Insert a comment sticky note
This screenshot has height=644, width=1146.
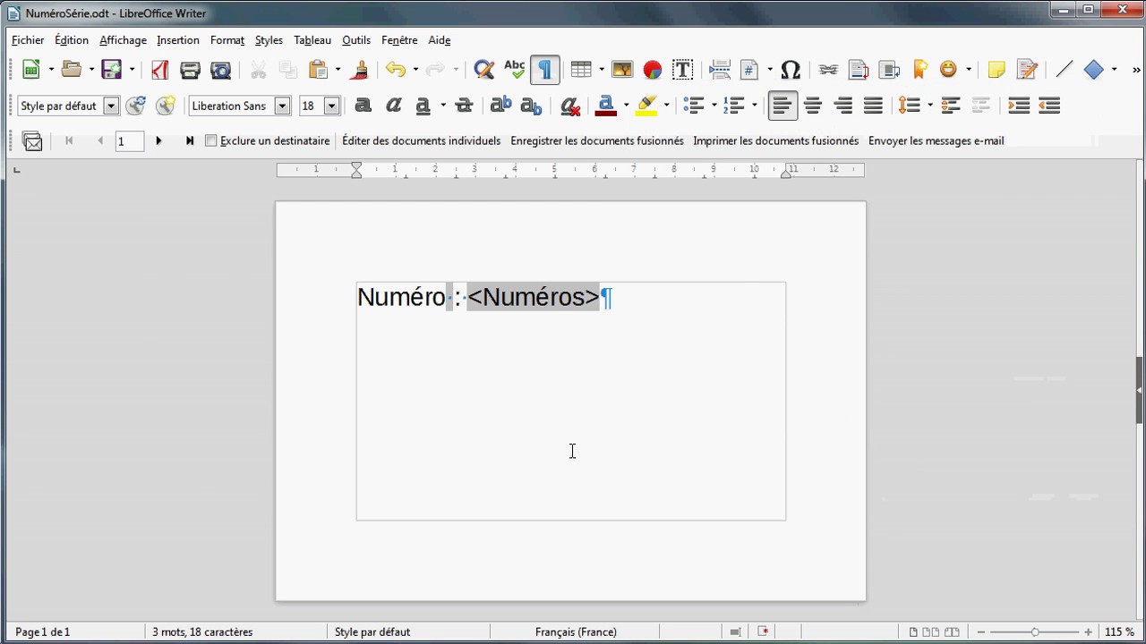point(996,70)
